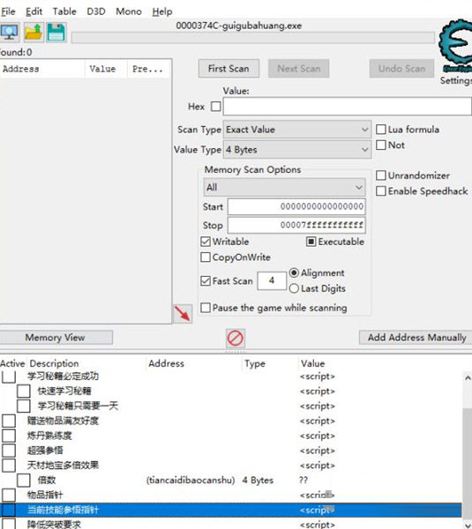Expand the memory region All dropdown
This screenshot has height=529, width=472.
(284, 187)
